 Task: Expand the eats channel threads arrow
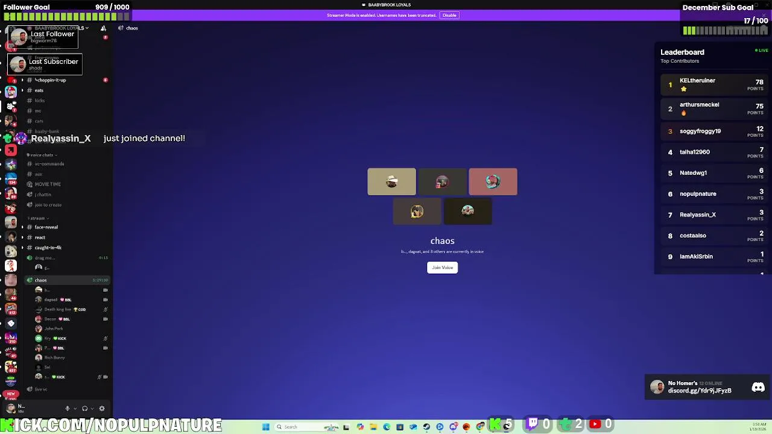[22, 90]
